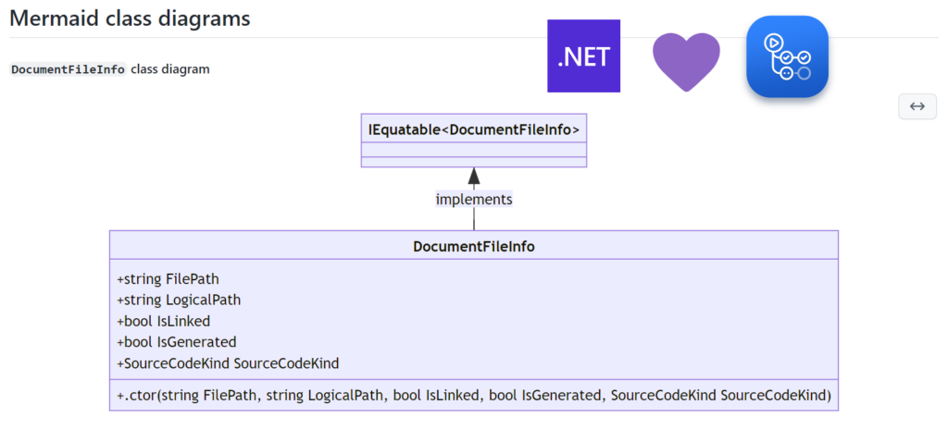Select the DocumentFileInfo class box title
Image resolution: width=948 pixels, height=429 pixels.
[x=474, y=247]
